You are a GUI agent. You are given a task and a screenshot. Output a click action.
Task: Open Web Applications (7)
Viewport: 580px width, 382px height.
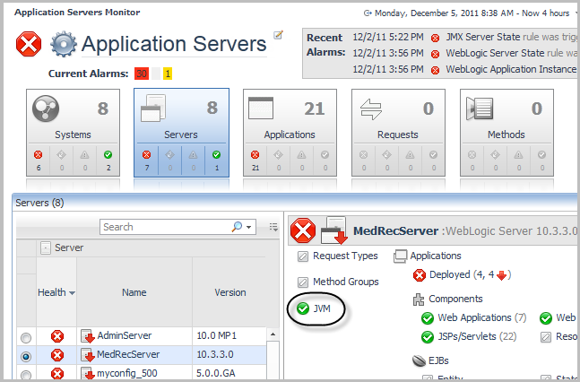click(482, 317)
